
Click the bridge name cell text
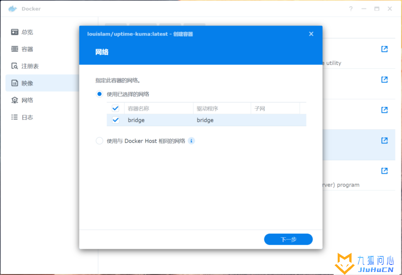tap(136, 120)
